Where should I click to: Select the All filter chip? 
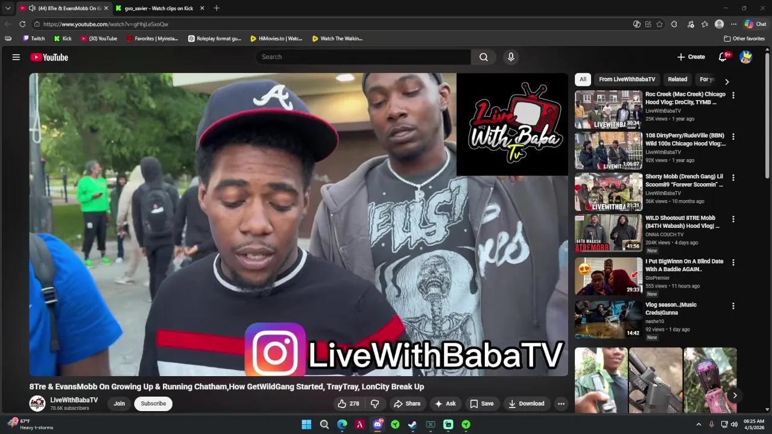click(583, 80)
